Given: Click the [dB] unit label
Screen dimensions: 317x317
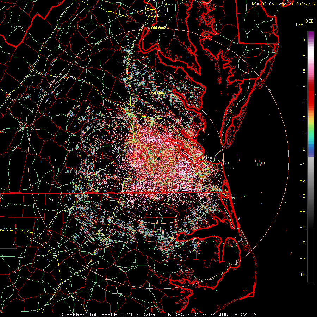Looking at the screenshot, I should [x=300, y=24].
